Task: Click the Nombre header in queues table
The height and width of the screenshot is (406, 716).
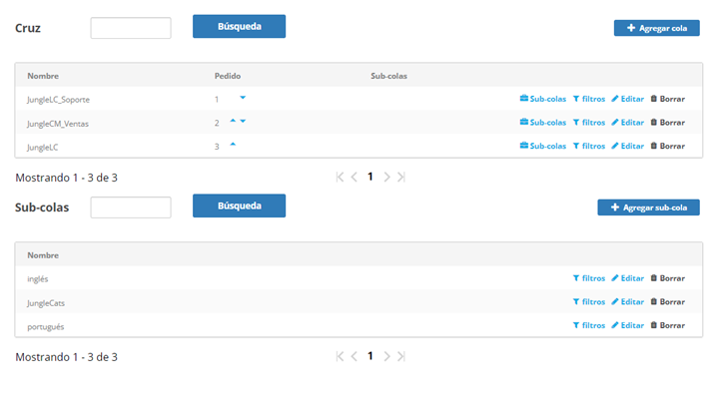Action: click(x=43, y=76)
